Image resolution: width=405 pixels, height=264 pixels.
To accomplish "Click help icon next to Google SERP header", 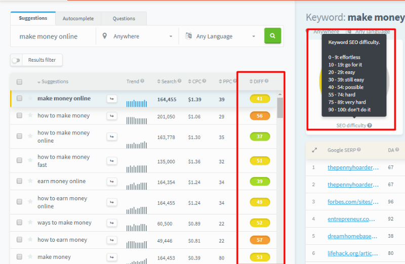I will 359,150.
